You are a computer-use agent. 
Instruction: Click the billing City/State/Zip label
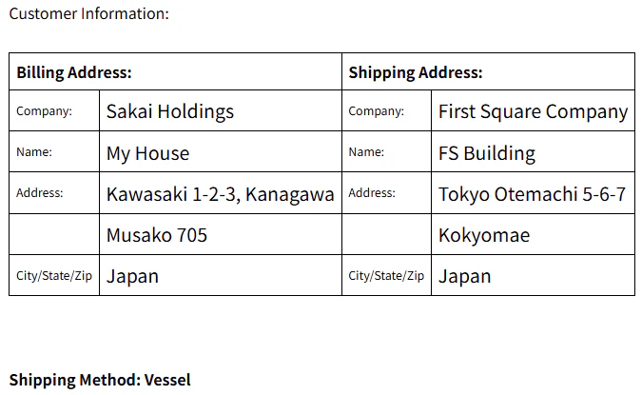point(54,276)
